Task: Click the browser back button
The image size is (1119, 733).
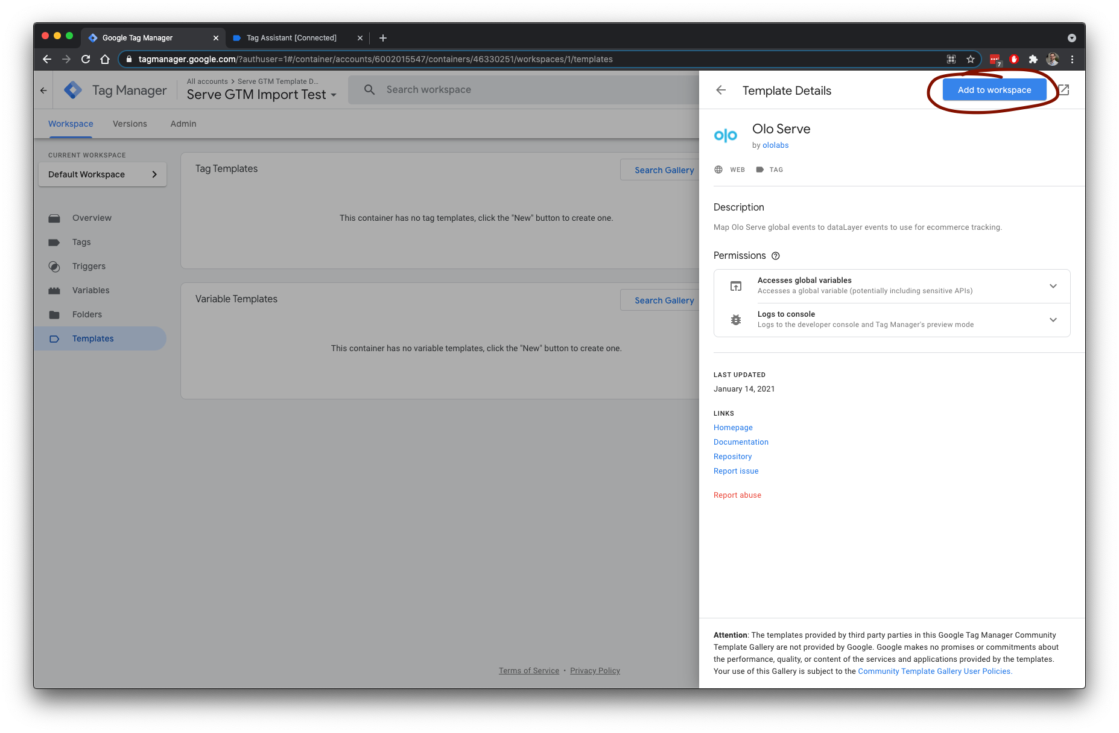Action: pos(47,59)
